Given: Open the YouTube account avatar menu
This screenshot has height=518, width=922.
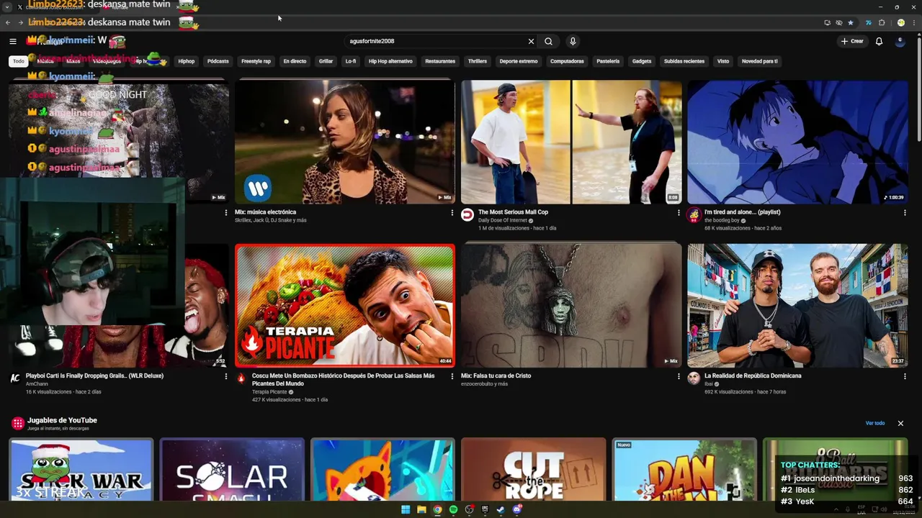Looking at the screenshot, I should pos(900,41).
